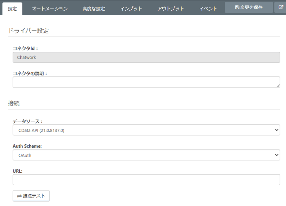Click the データソース label text
The image size is (286, 206).
[x=27, y=121]
